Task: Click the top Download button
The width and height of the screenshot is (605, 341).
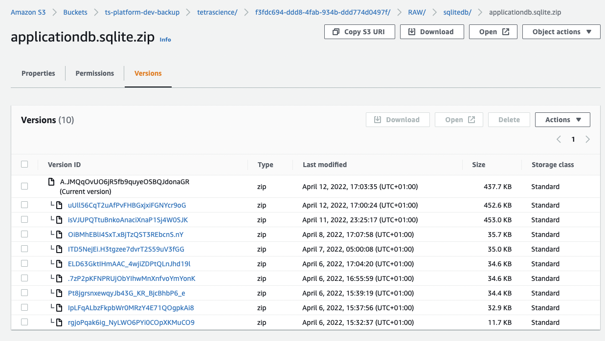Action: [x=431, y=32]
